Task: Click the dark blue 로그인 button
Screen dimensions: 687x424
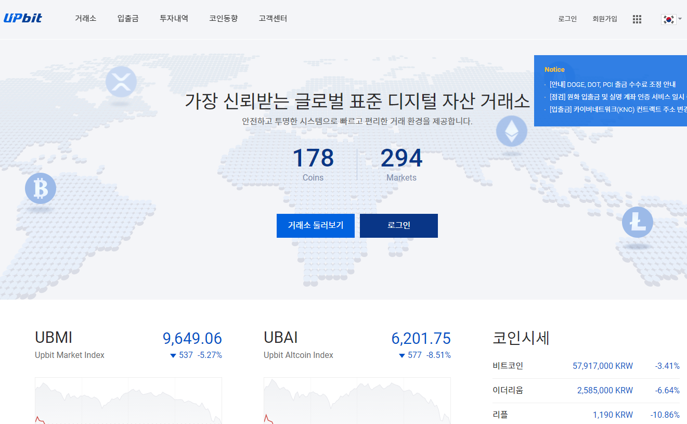Action: tap(399, 226)
